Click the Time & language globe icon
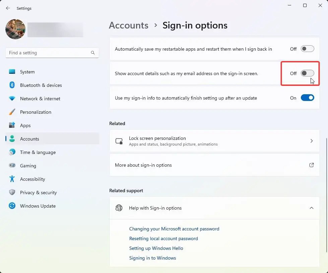 pos(12,152)
